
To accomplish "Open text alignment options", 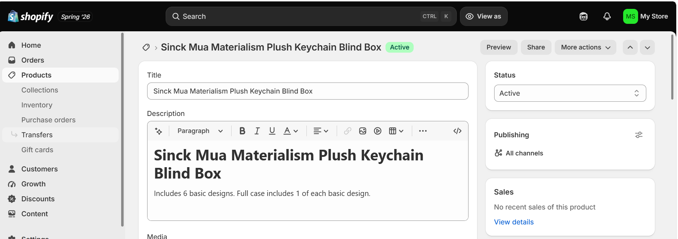I will coord(321,131).
